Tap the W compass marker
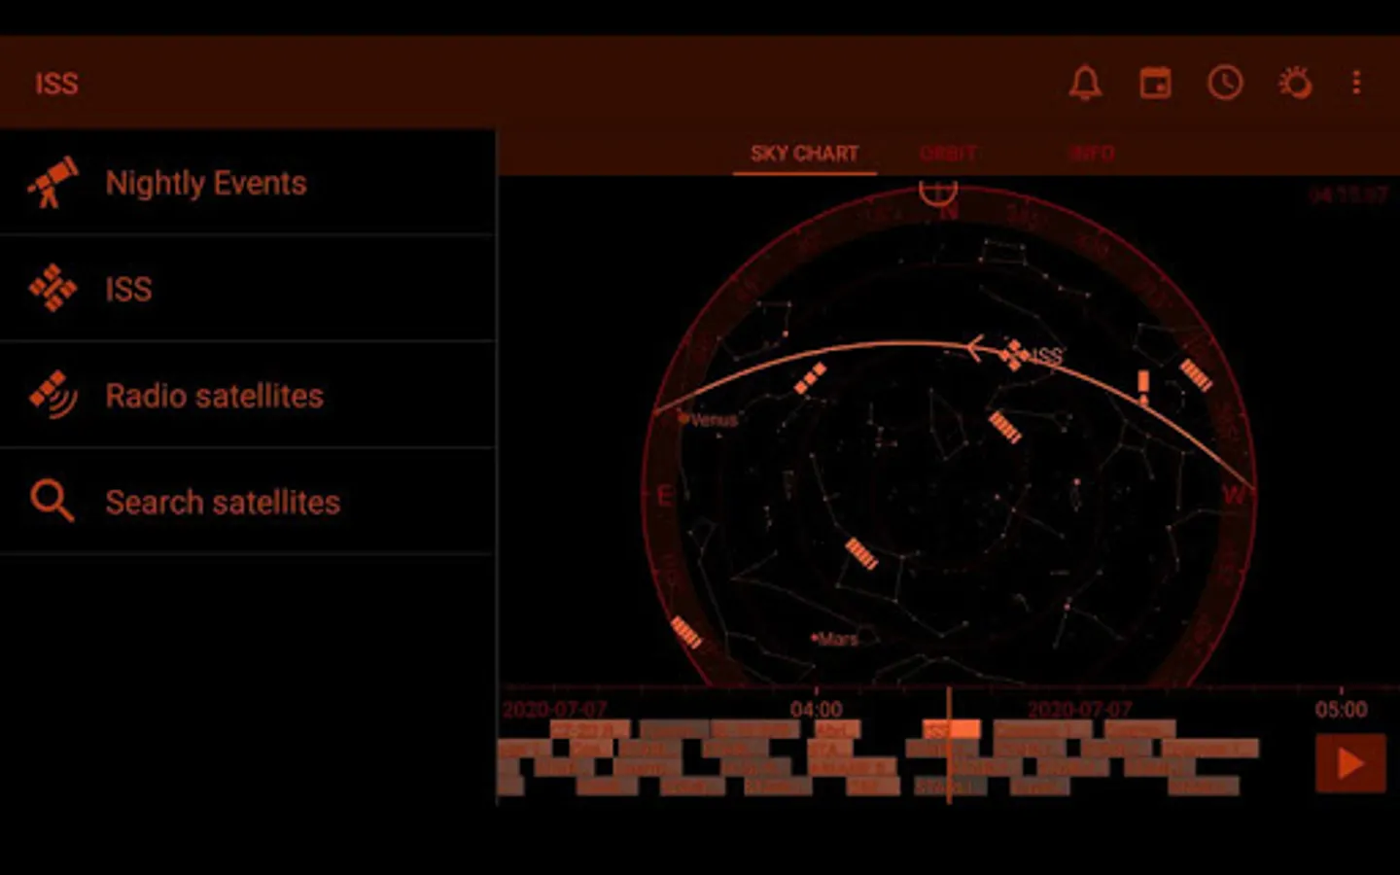 [x=1234, y=496]
